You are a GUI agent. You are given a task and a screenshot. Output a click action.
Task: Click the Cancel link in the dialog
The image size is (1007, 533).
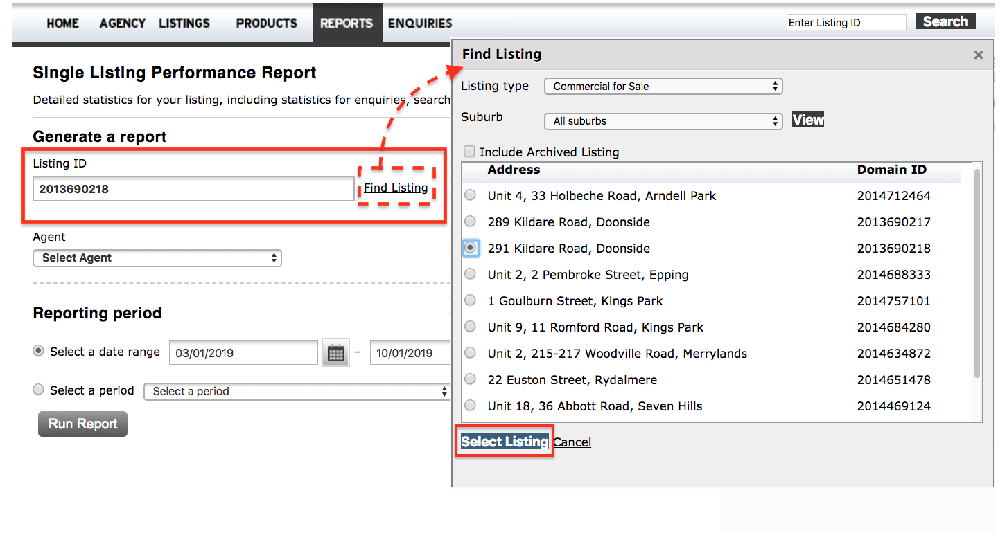(572, 442)
